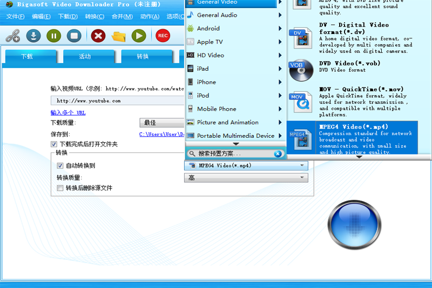Select the DVD Video VOB disc icon
Screen dimensions: 432x288
point(301,70)
